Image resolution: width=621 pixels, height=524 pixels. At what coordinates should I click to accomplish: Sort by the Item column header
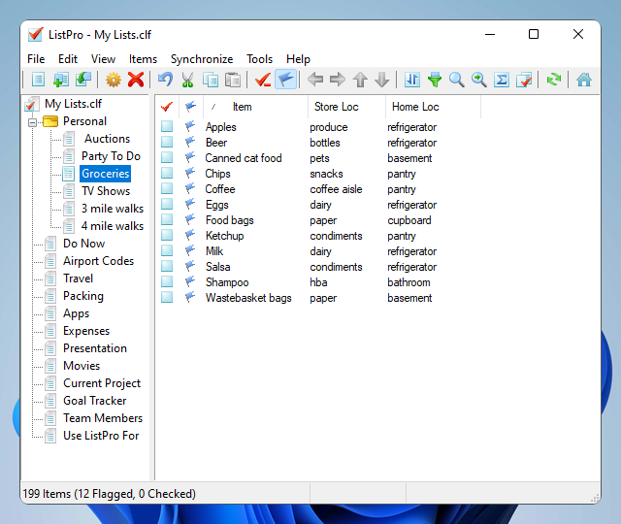pos(255,107)
